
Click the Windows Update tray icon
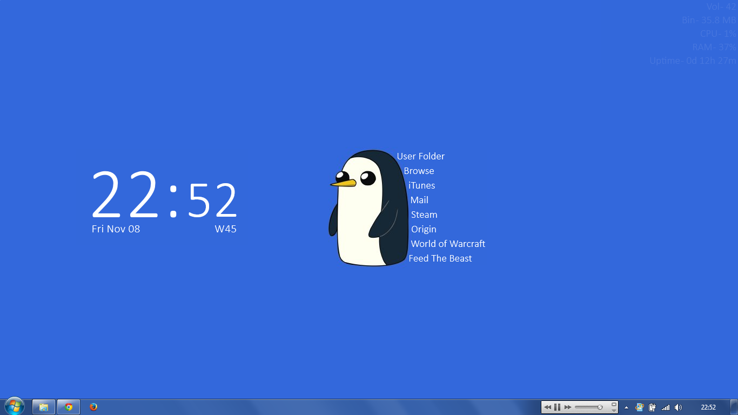(640, 407)
